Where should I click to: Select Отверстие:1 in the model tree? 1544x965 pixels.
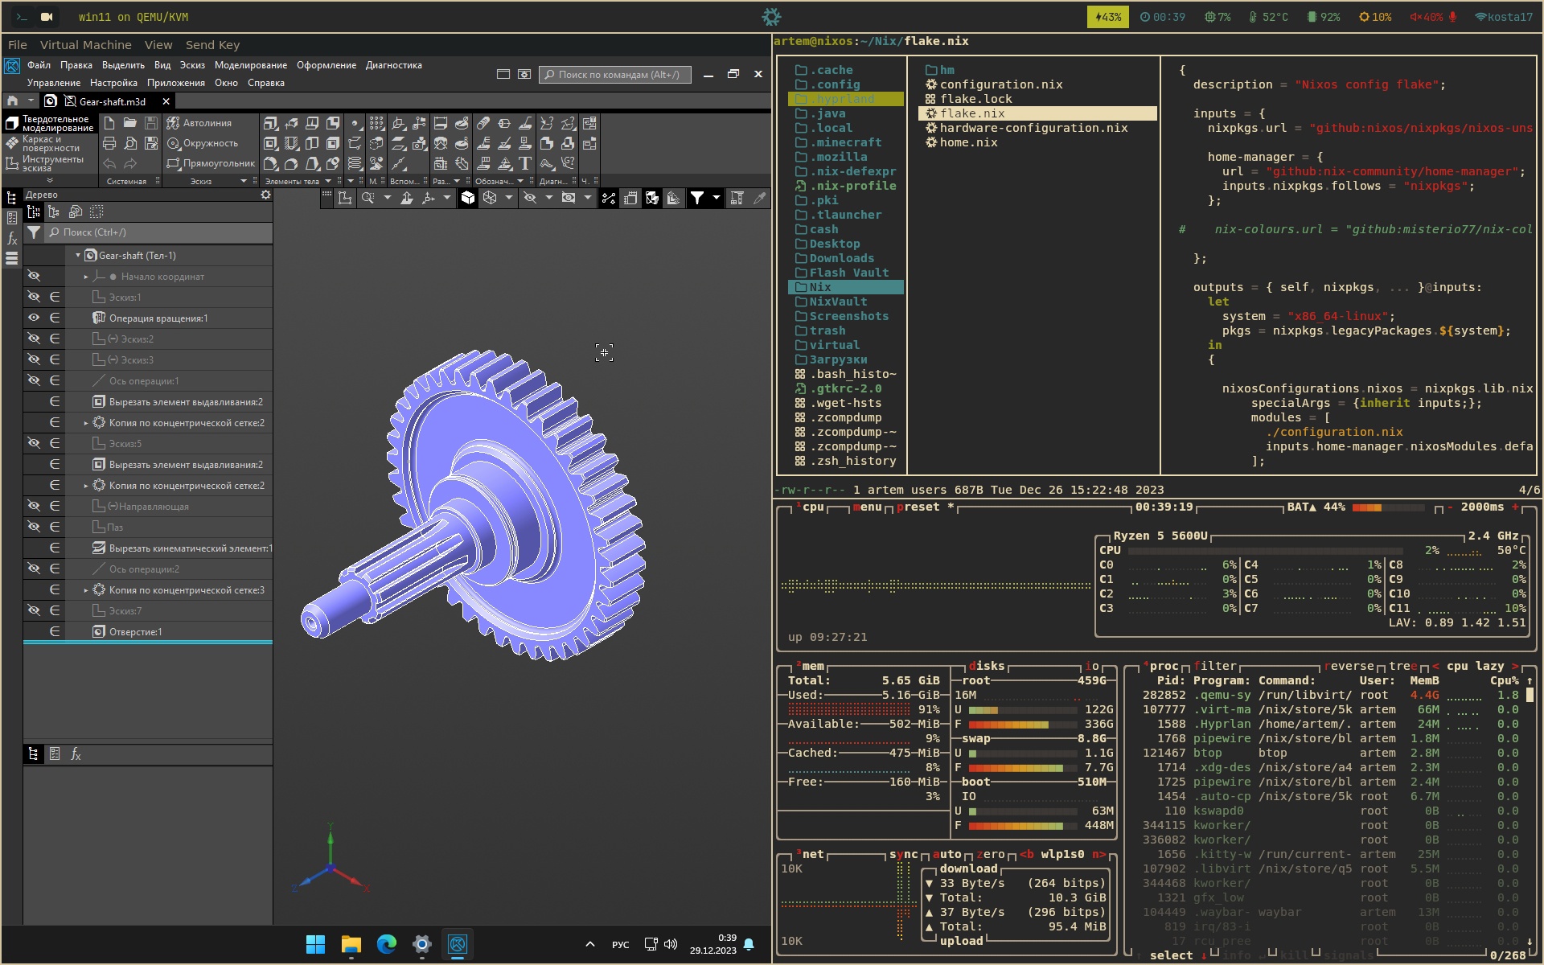point(135,631)
